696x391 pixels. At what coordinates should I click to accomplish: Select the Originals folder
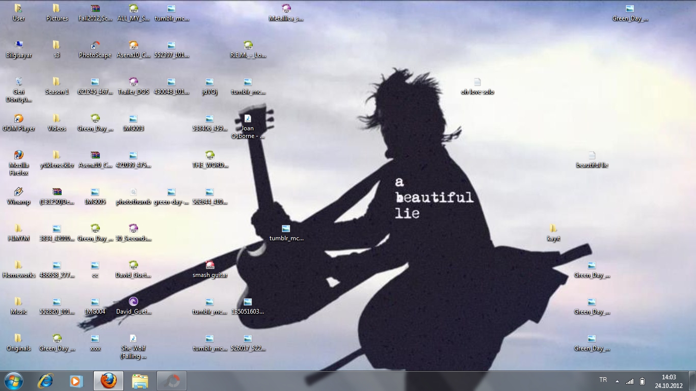(18, 343)
